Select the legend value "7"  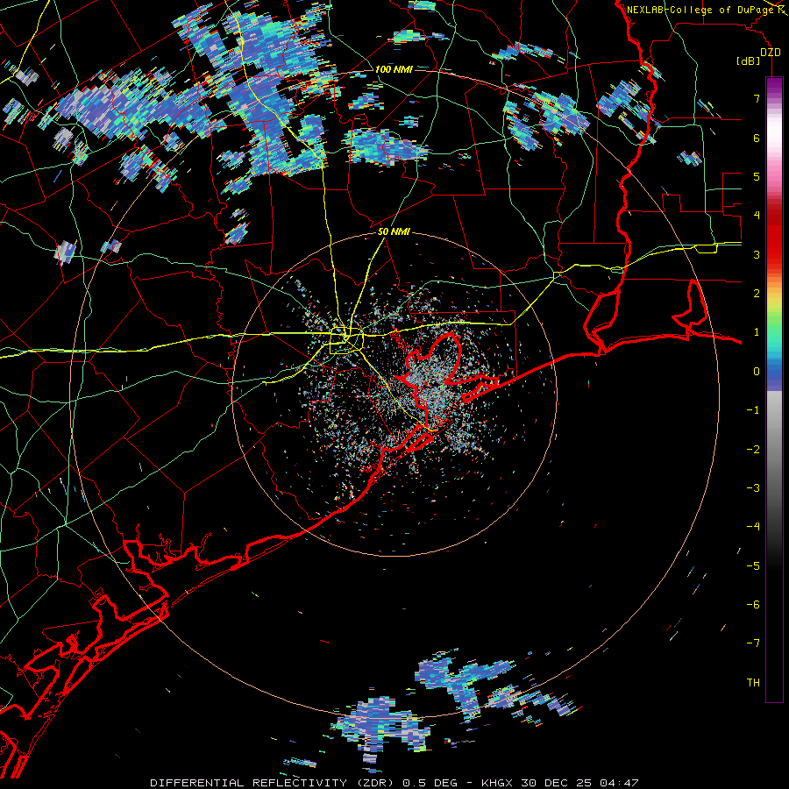[757, 98]
